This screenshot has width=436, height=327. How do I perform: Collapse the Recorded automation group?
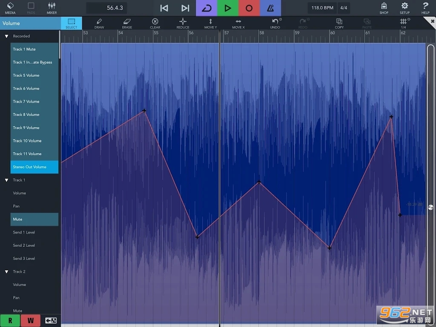point(6,36)
